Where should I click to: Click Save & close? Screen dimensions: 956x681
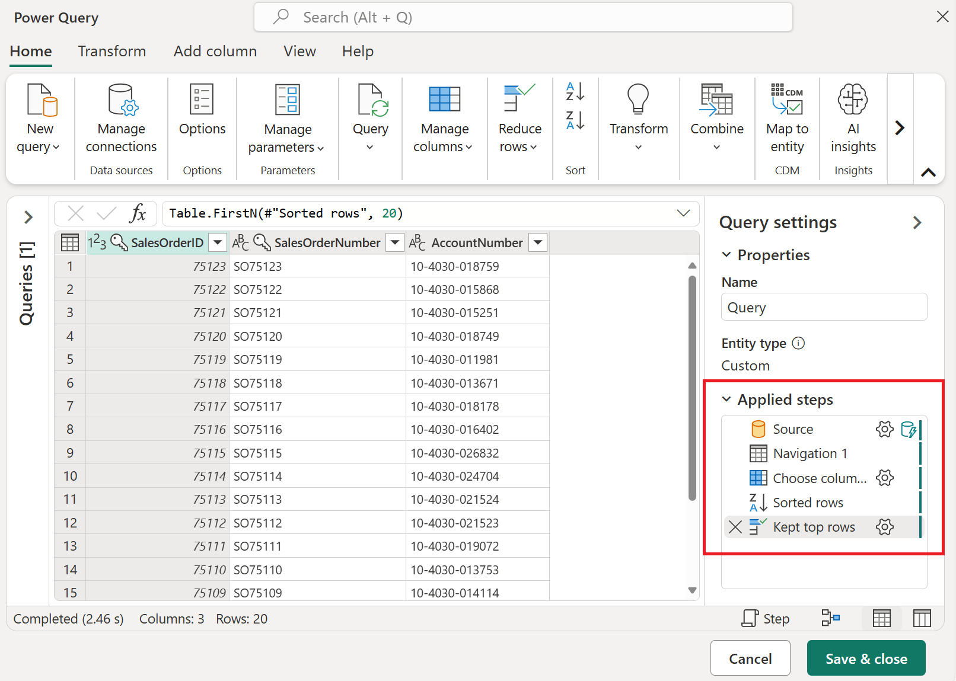coord(866,658)
